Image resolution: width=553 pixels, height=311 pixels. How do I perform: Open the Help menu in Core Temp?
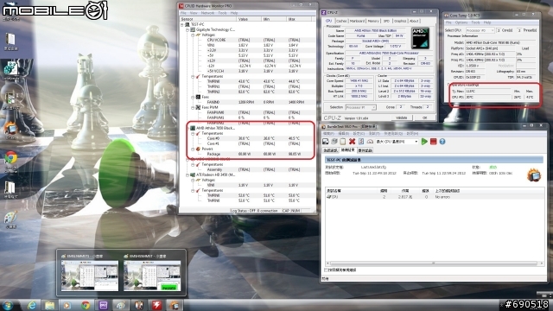coord(487,22)
